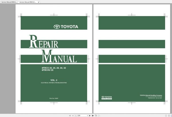This screenshot has height=117, width=172.
Task: Click the 'Pub. No.' text on front cover
Action: point(54,98)
